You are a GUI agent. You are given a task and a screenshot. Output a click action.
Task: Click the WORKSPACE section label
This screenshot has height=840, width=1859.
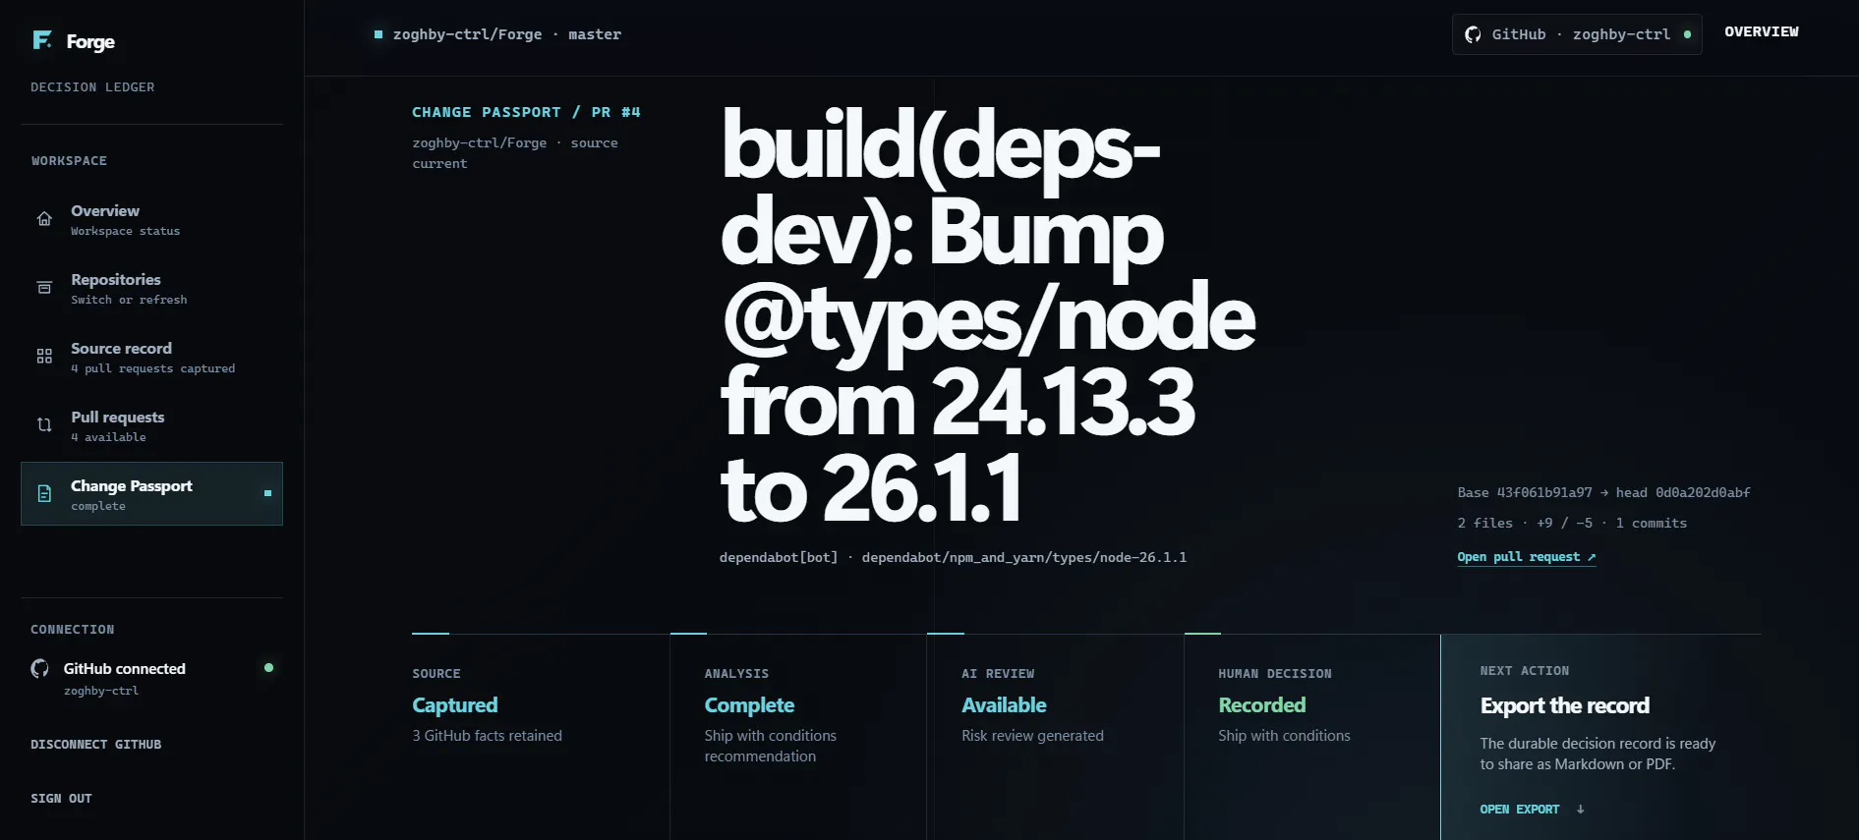pyautogui.click(x=69, y=161)
